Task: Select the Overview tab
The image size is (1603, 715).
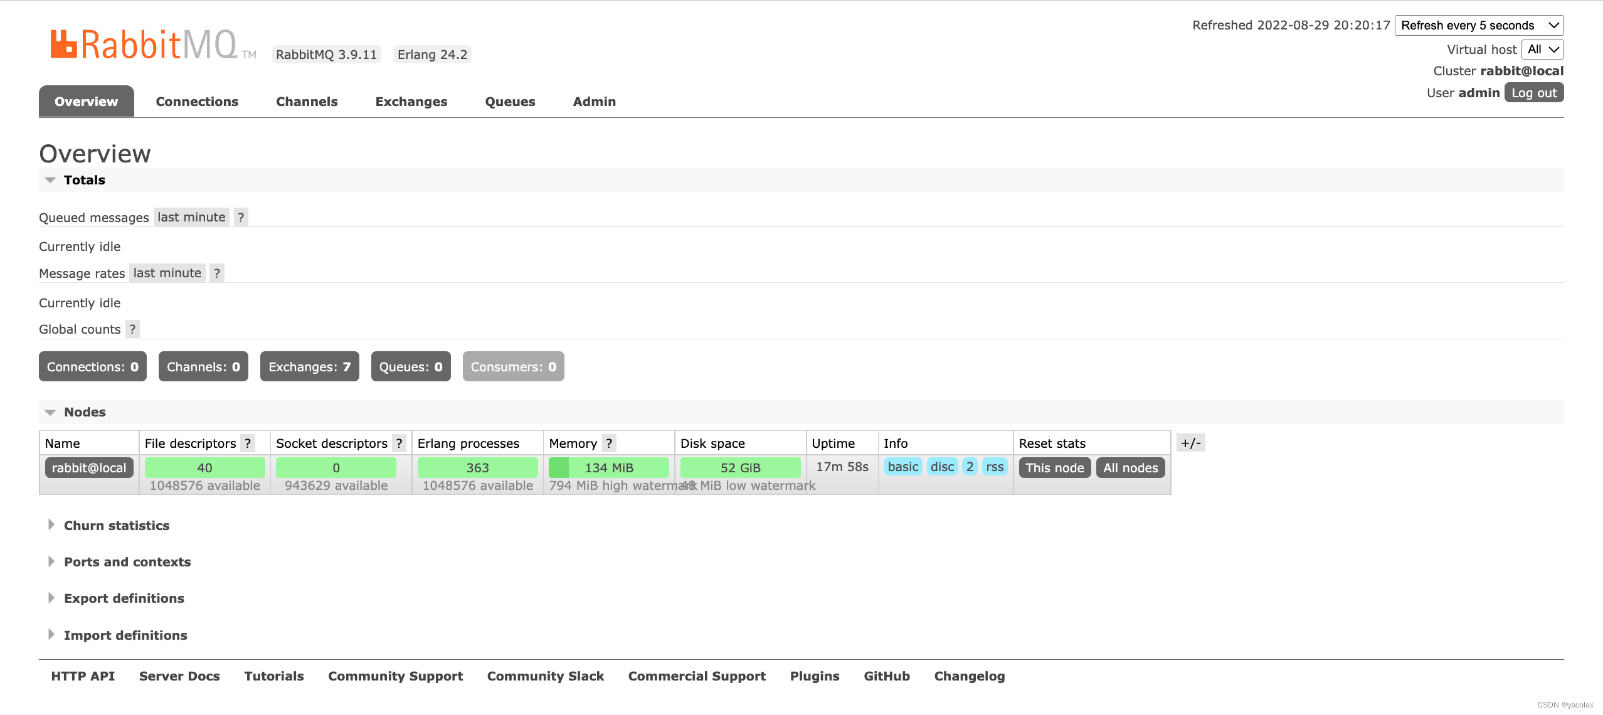Action: coord(87,102)
